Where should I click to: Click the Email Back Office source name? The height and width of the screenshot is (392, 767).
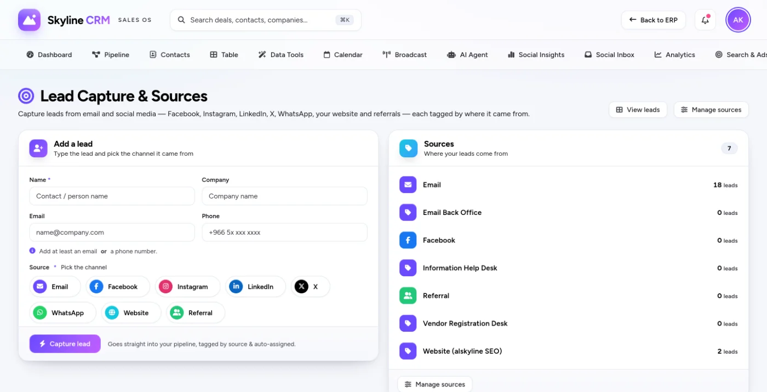pyautogui.click(x=452, y=212)
